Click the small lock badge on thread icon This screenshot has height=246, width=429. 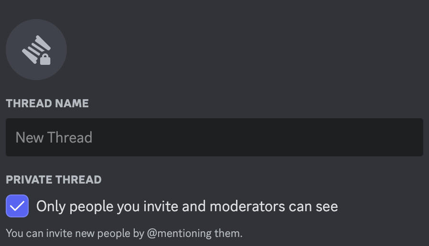pyautogui.click(x=45, y=59)
